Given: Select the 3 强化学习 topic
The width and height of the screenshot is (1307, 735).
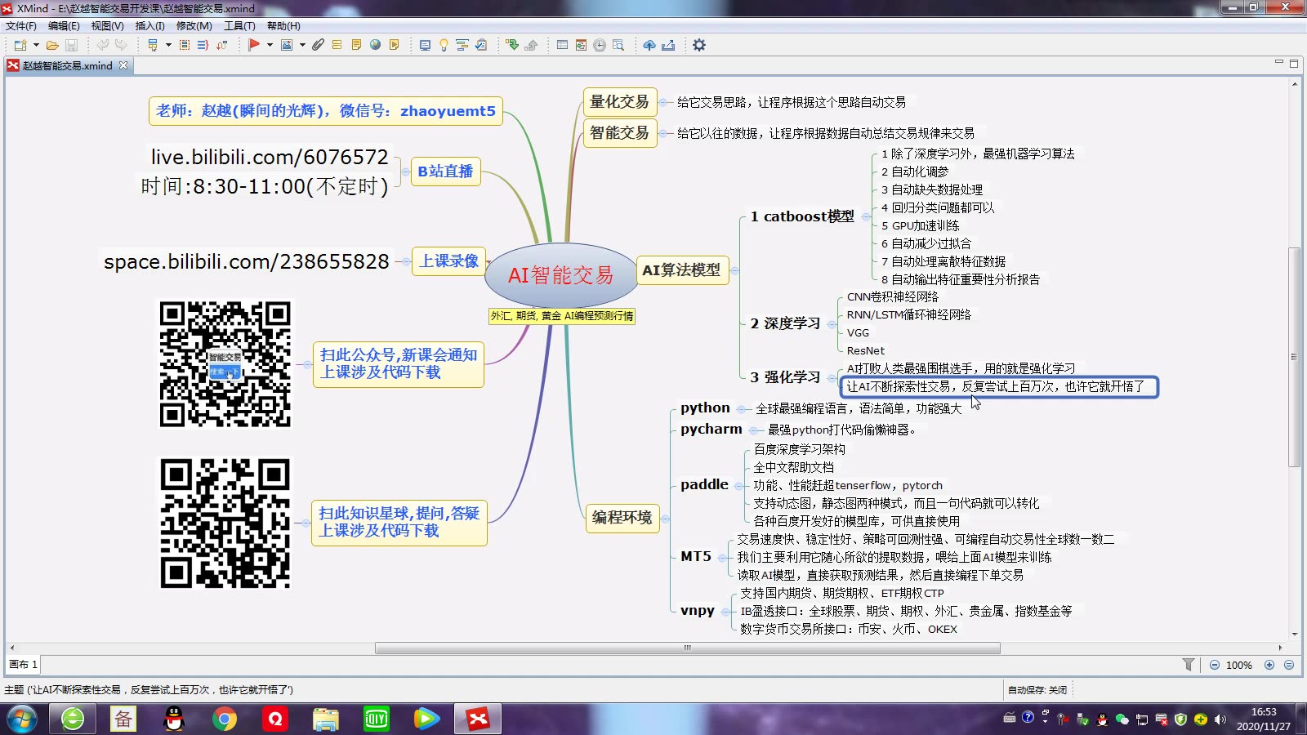Looking at the screenshot, I should click(784, 377).
